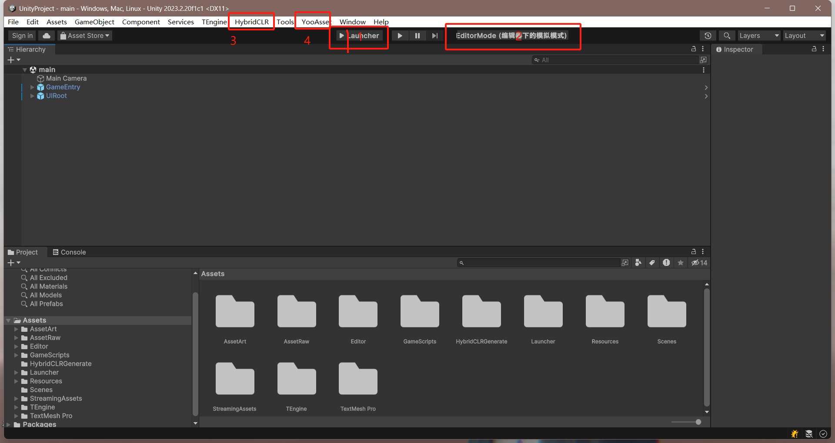
Task: Expand the AssetArt folder in tree
Action: tap(17, 329)
